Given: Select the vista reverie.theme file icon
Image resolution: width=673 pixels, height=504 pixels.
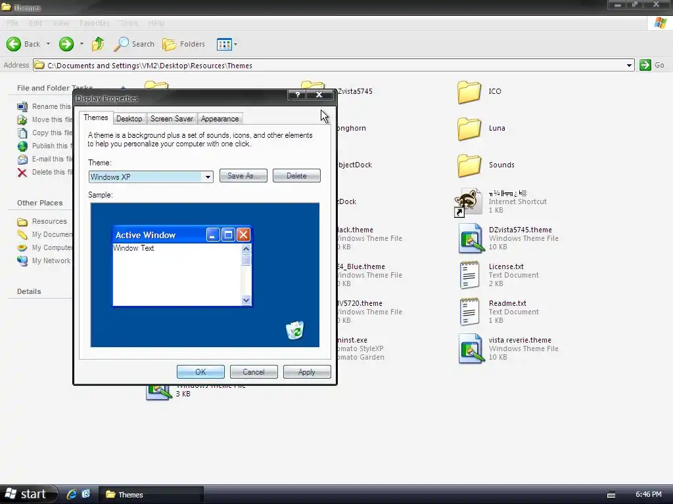Looking at the screenshot, I should (471, 348).
